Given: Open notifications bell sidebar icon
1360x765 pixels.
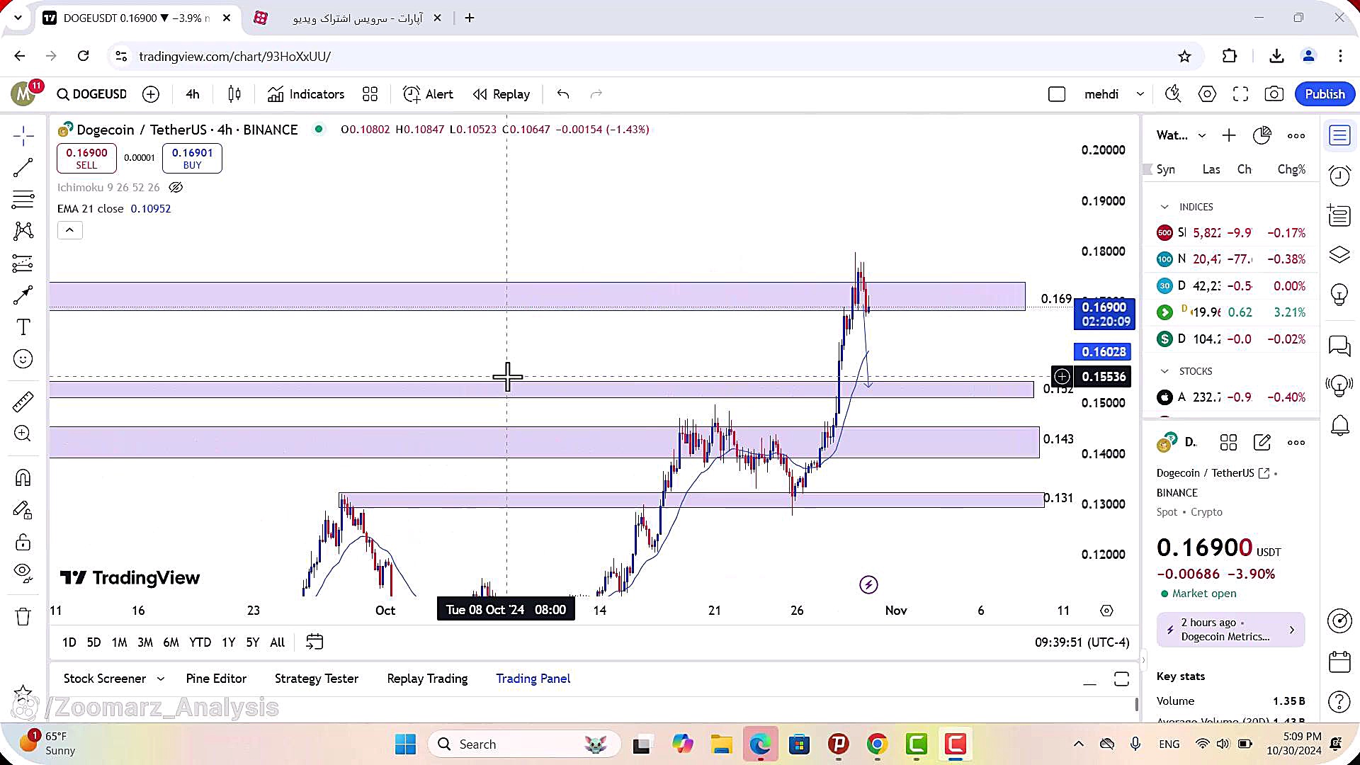Looking at the screenshot, I should click(1339, 426).
